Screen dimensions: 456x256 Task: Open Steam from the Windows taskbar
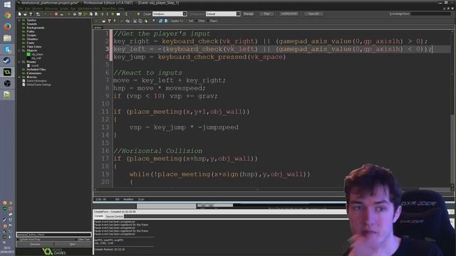(x=7, y=60)
